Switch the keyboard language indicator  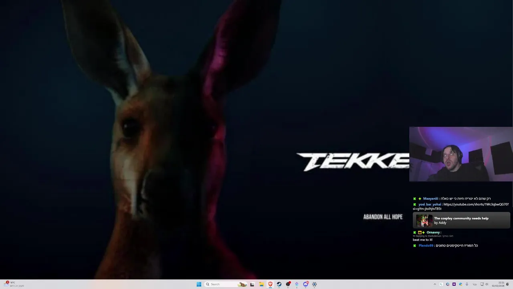tap(475, 284)
